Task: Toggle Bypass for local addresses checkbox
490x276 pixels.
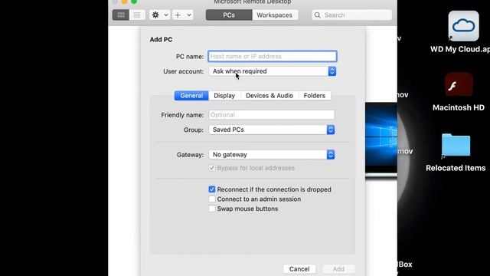Action: (212, 168)
